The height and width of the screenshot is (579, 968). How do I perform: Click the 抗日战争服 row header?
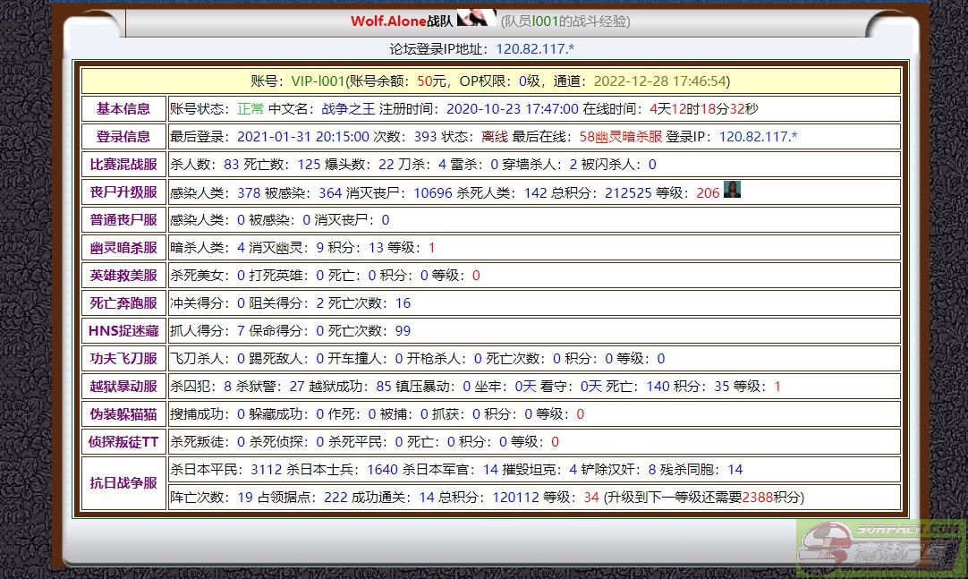point(123,483)
